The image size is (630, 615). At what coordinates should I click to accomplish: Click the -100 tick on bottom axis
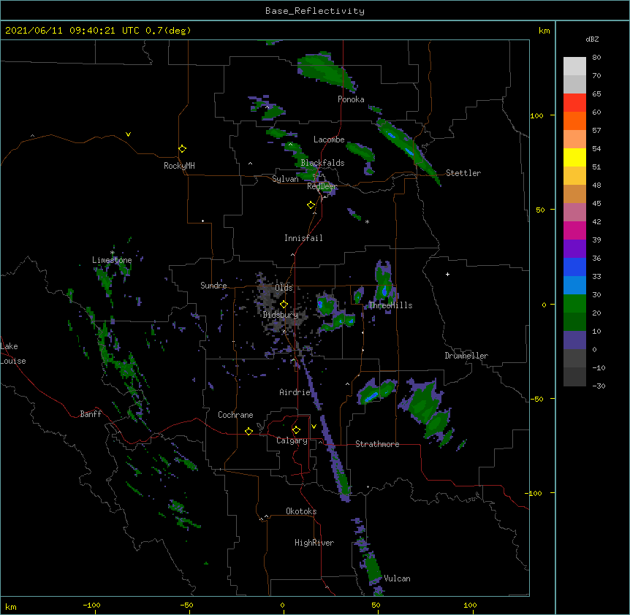[x=91, y=605]
